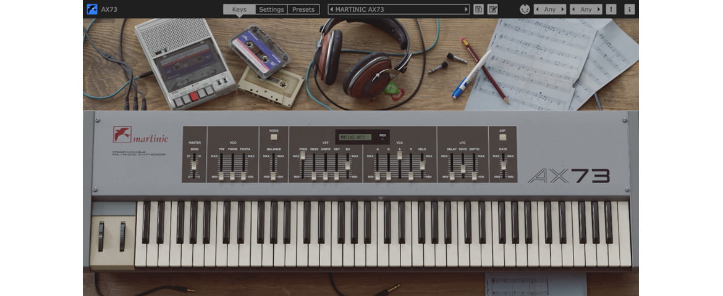Click the exclamation mark panic button
Viewport: 723px width, 296px height.
point(611,9)
